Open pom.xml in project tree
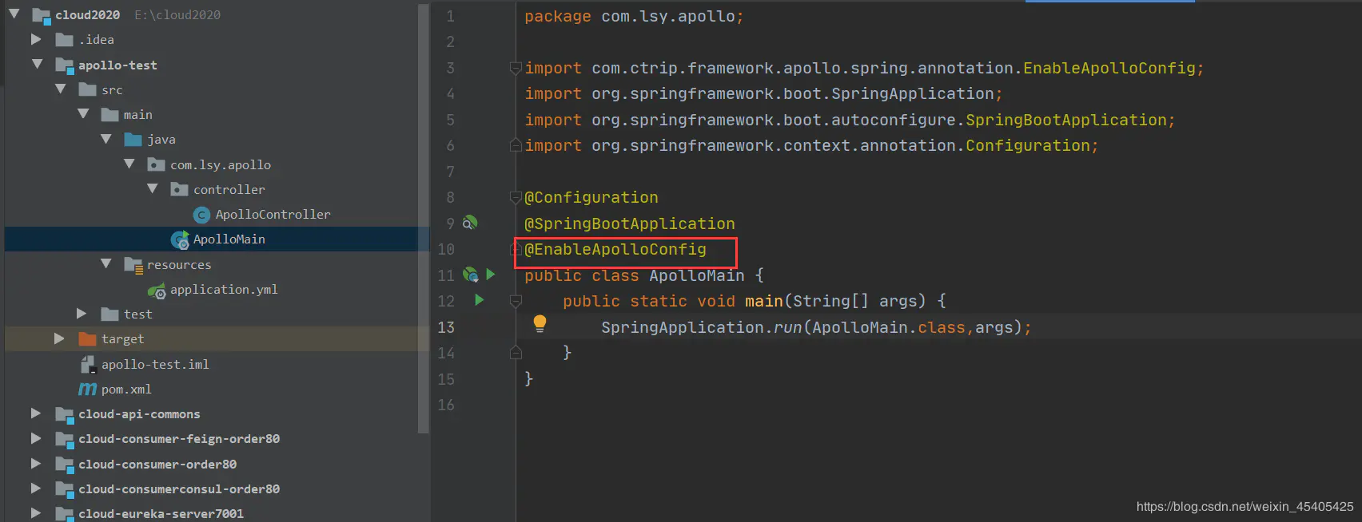 126,390
